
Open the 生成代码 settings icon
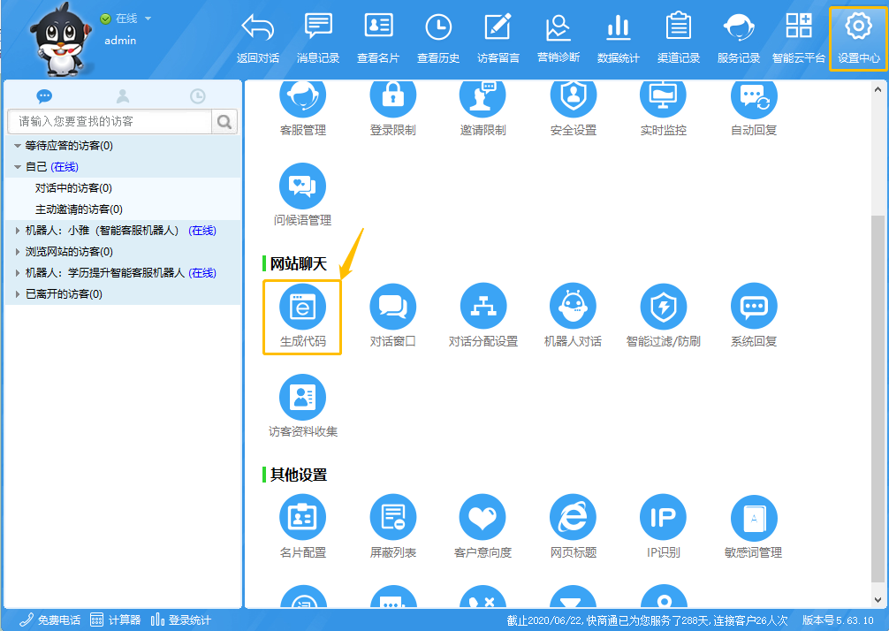coord(302,307)
